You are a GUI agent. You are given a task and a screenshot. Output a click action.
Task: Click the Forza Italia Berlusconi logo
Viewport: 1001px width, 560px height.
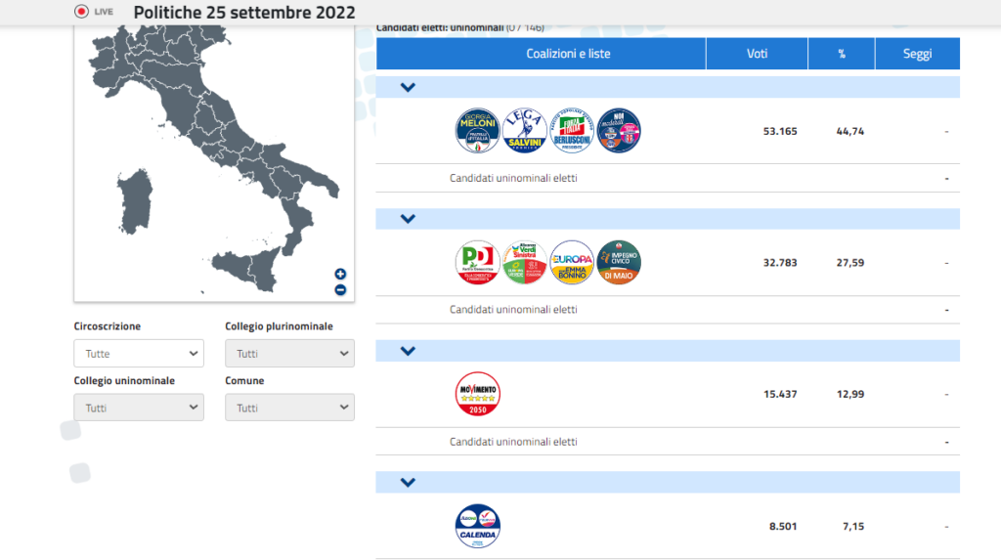click(x=572, y=130)
